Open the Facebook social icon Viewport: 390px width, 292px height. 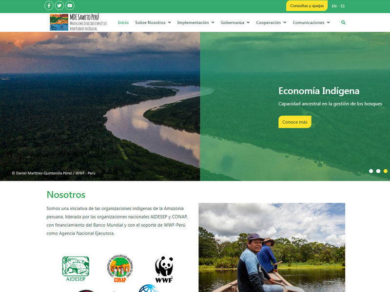pyautogui.click(x=49, y=5)
